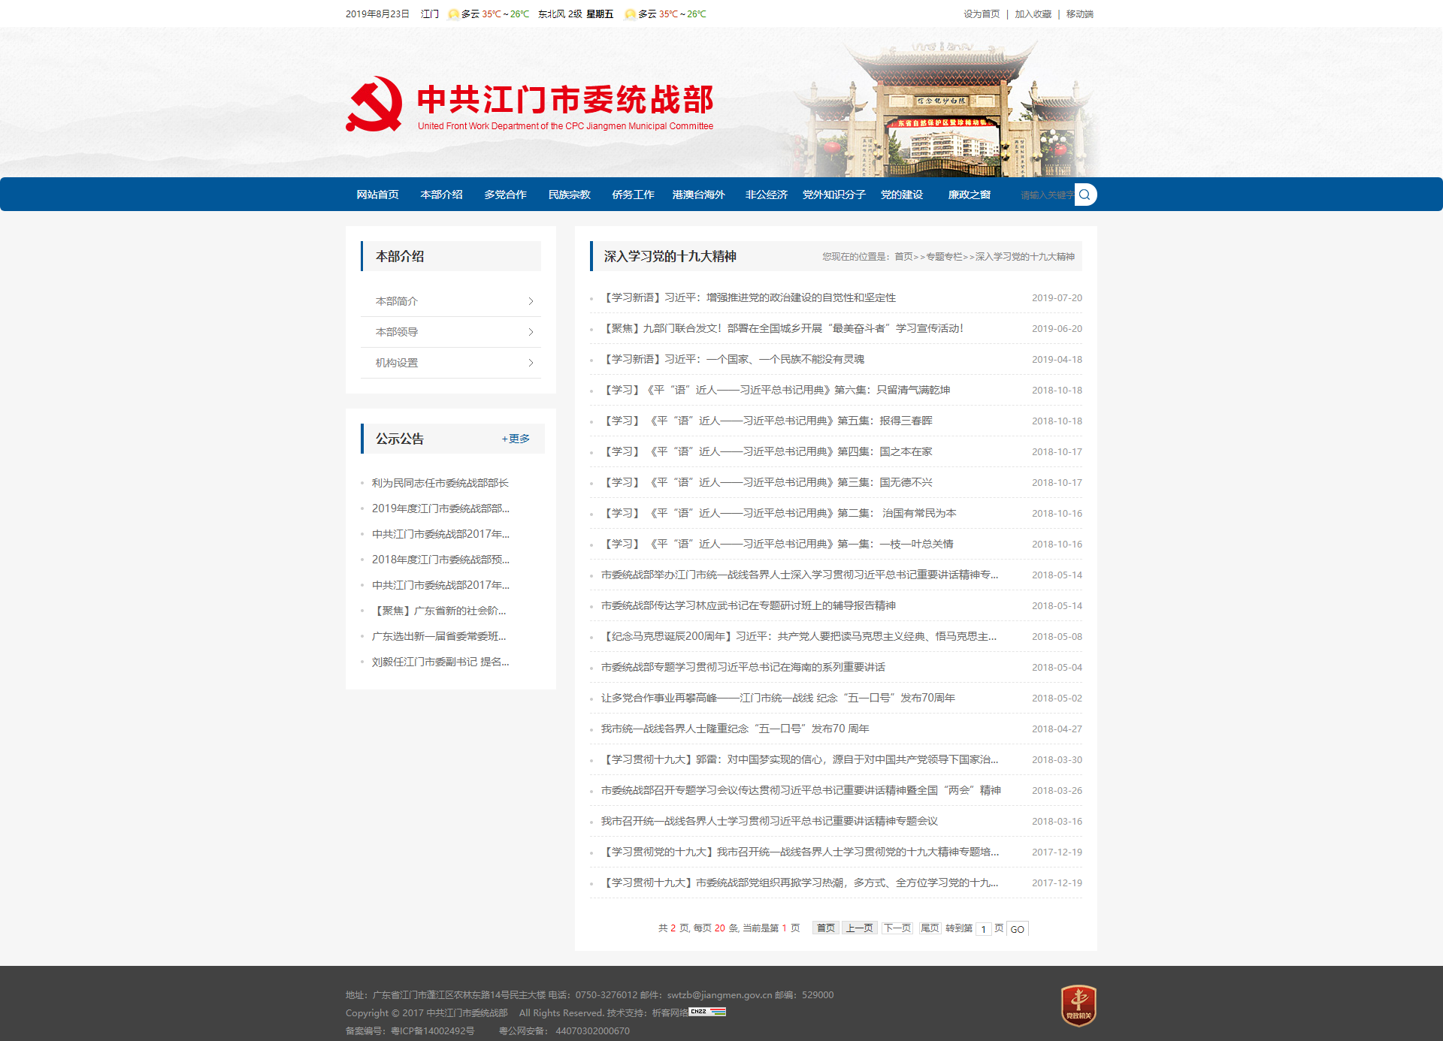Open the 多党合作 navigation menu

tap(505, 195)
